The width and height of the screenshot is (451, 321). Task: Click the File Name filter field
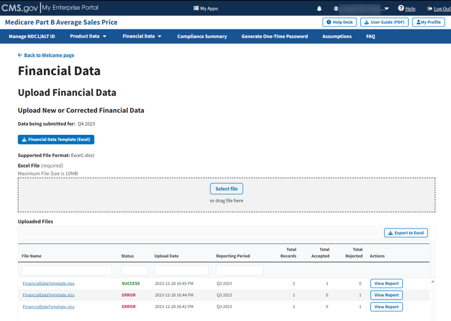pos(67,270)
